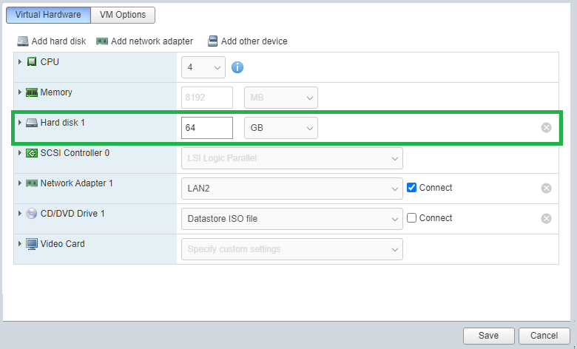This screenshot has height=349, width=577.
Task: Click the Add hard disk icon
Action: click(23, 41)
